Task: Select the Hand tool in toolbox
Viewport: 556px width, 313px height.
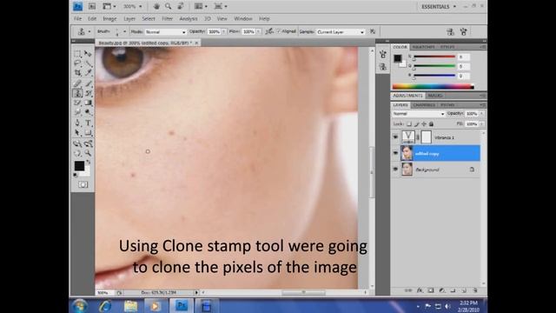Action: [x=77, y=153]
